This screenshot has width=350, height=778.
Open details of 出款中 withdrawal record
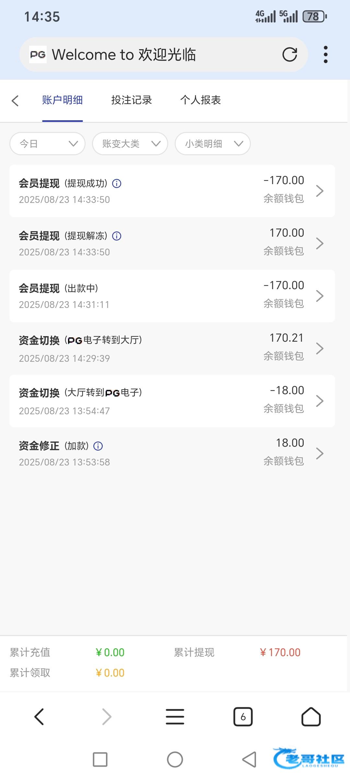tap(172, 296)
